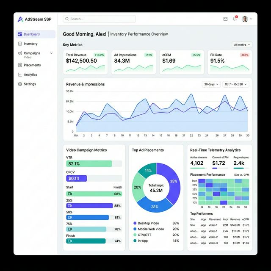The image size is (271, 271).
Task: Click the Desktop Video legend dot
Action: click(x=135, y=223)
